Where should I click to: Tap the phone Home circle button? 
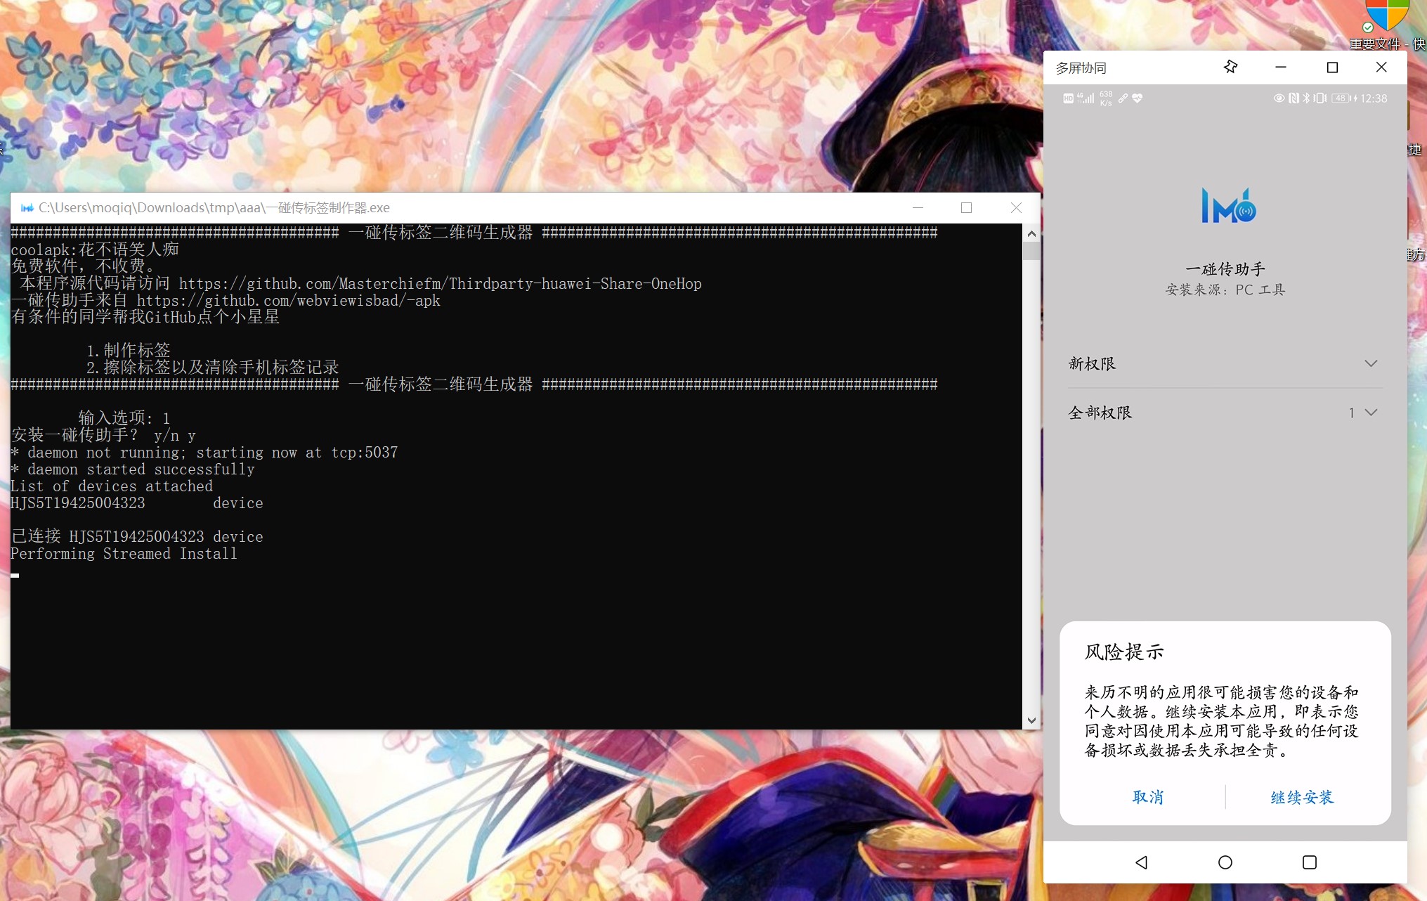[1225, 862]
